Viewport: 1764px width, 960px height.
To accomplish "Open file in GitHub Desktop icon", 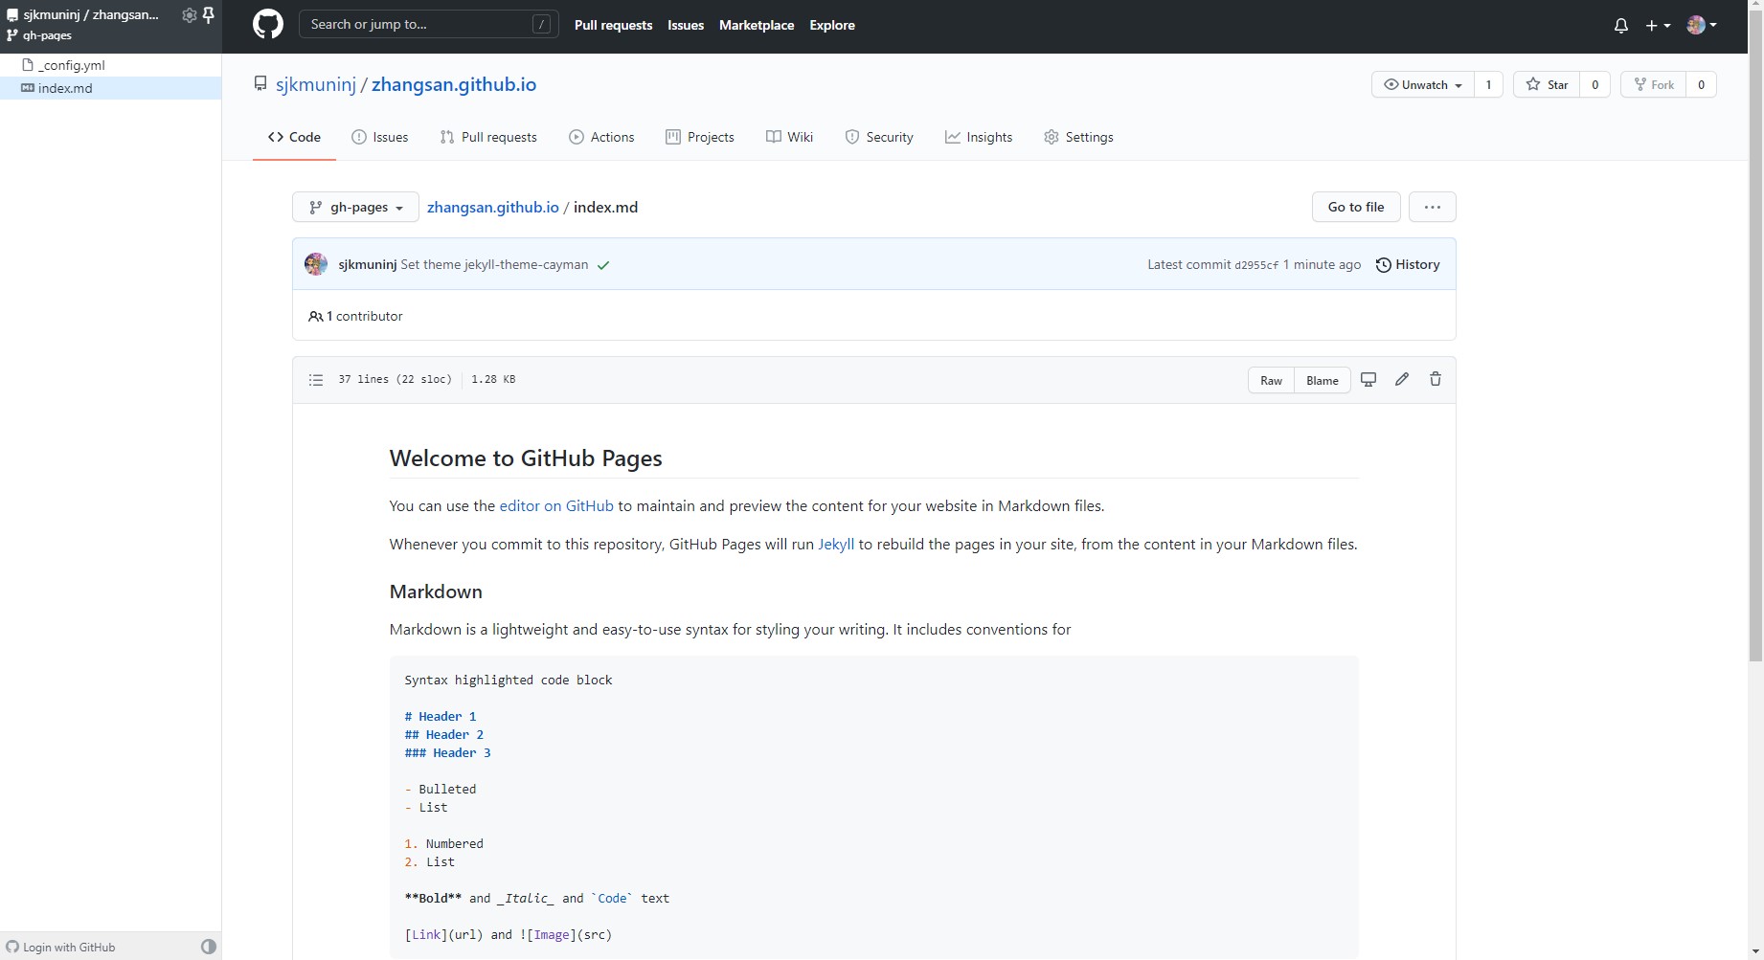I will [1368, 379].
